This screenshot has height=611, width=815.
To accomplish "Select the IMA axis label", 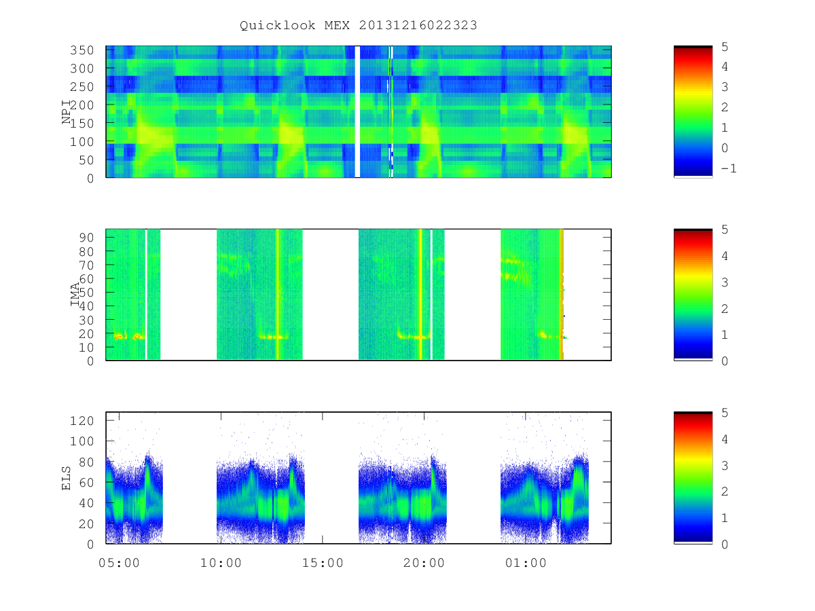I will tap(75, 294).
